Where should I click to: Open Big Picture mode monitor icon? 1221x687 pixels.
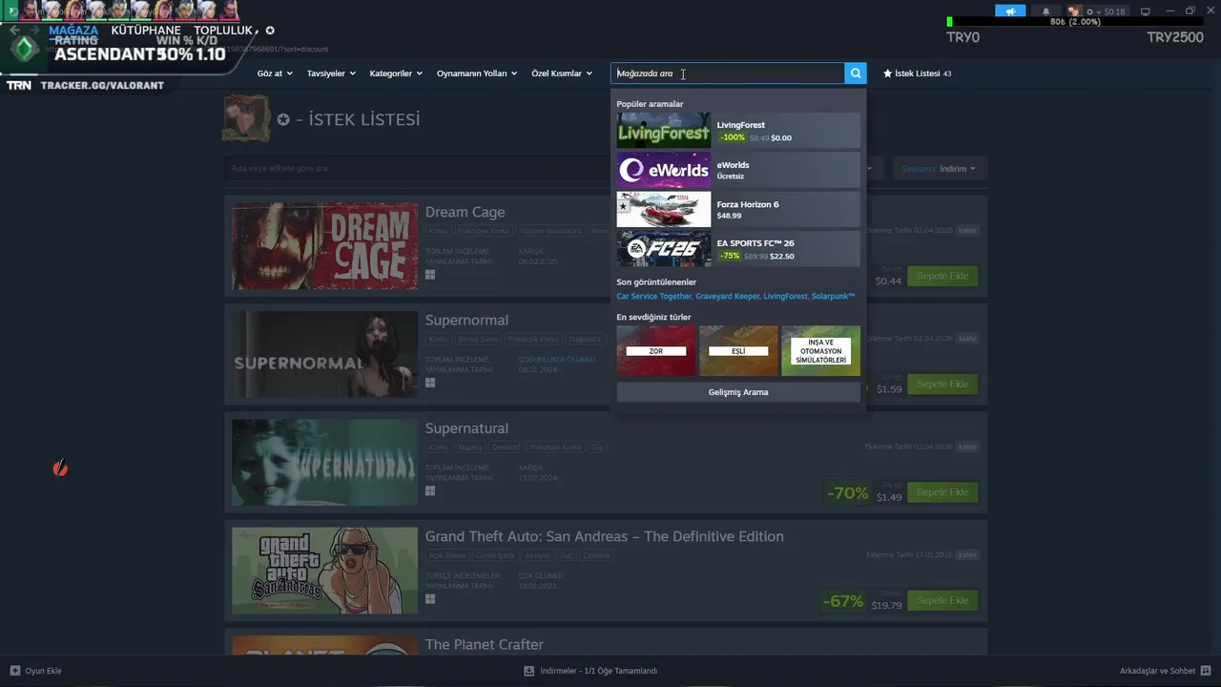[1146, 11]
